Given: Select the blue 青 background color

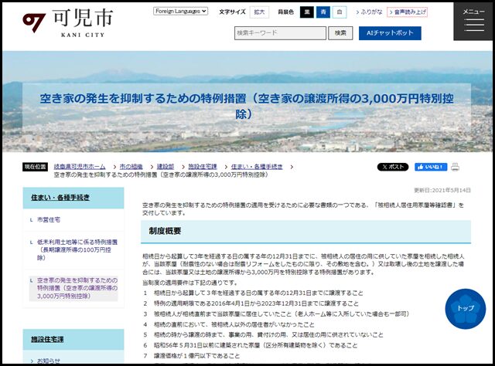Looking at the screenshot, I should (x=323, y=12).
